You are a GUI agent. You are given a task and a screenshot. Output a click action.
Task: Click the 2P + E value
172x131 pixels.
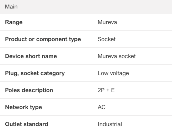[106, 90]
